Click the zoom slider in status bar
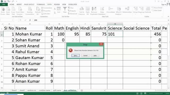This screenshot has width=170, height=95. 156,93
